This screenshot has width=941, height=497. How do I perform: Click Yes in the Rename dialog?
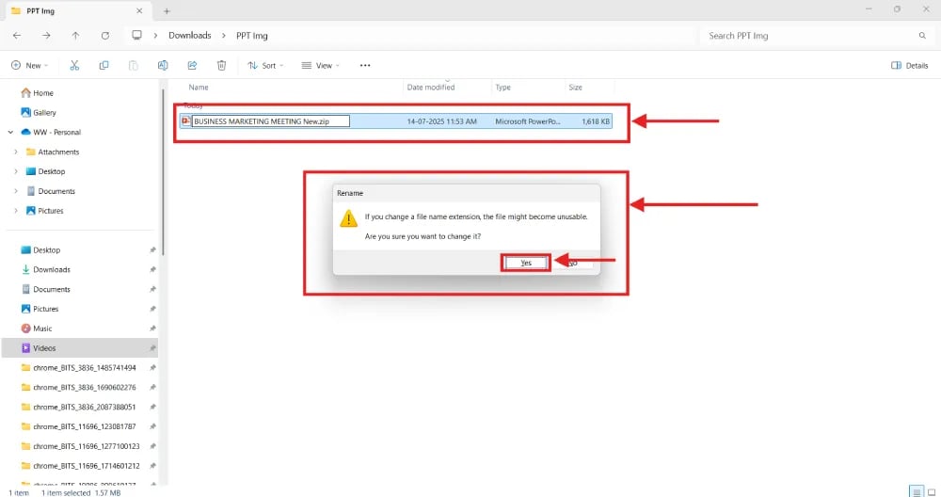526,263
